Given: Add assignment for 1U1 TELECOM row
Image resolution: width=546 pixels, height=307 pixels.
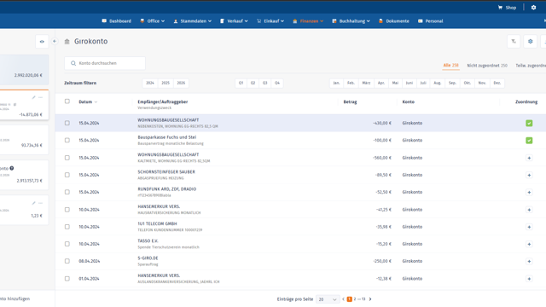Looking at the screenshot, I should (529, 227).
